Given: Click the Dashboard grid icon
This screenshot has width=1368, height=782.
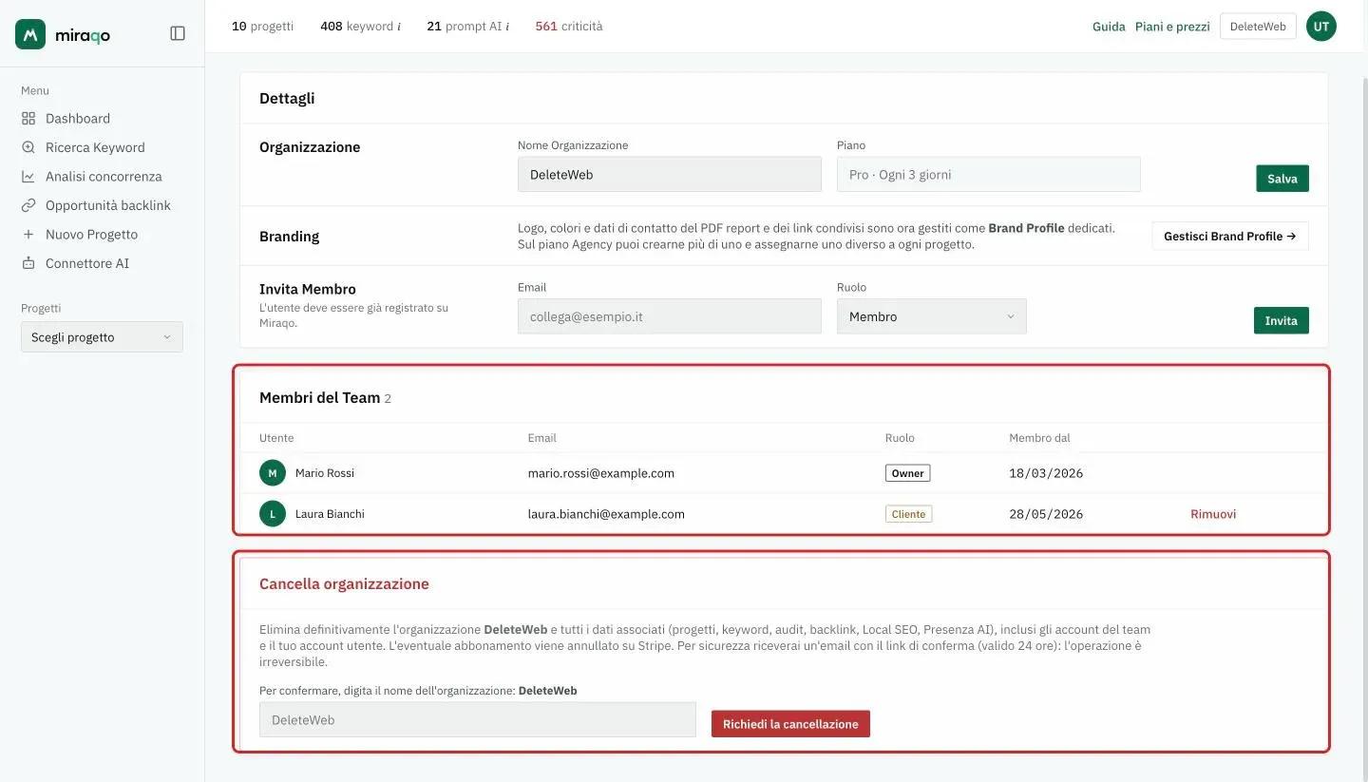Looking at the screenshot, I should click(x=28, y=119).
